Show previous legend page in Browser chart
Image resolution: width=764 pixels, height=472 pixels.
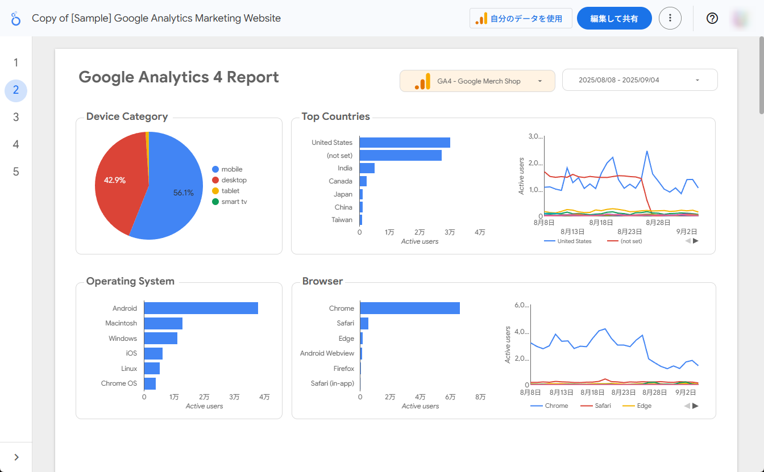(688, 406)
